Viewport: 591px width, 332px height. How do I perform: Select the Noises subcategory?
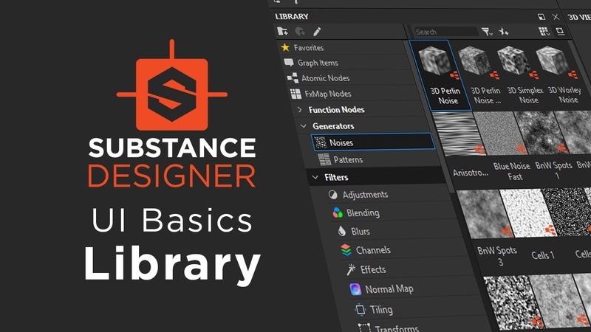(373, 142)
